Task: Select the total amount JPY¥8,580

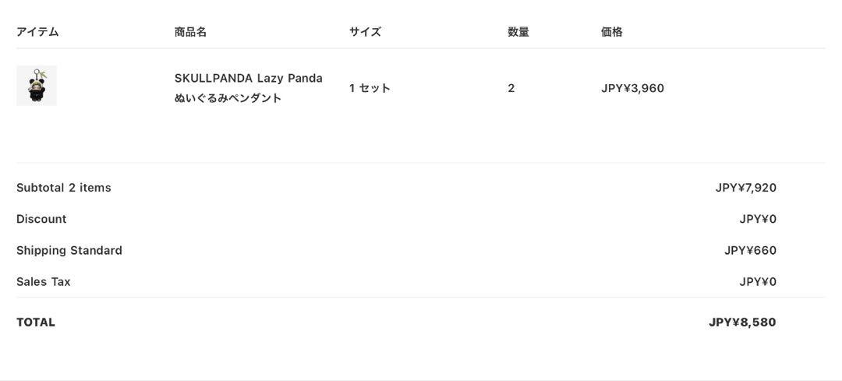Action: point(742,323)
